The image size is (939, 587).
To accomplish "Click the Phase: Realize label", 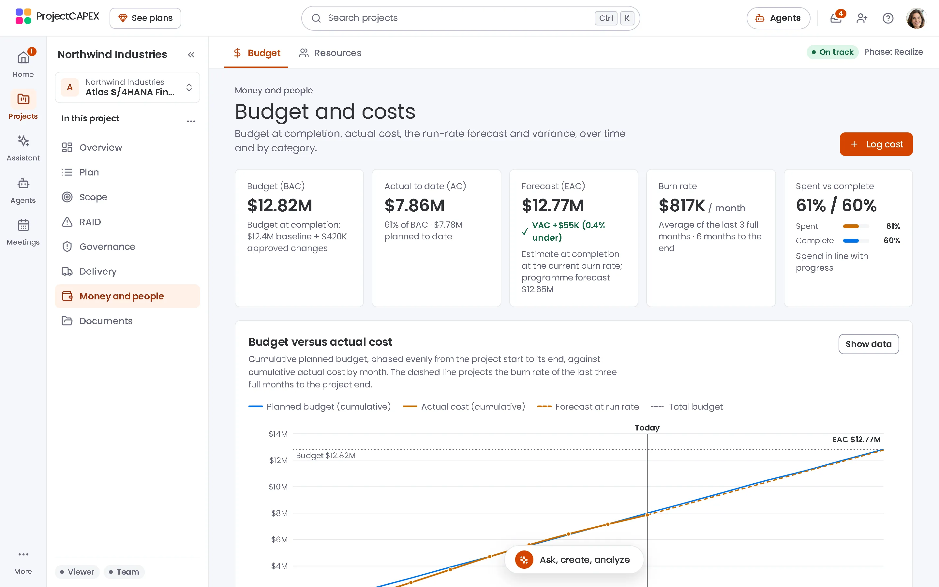I will pyautogui.click(x=893, y=52).
